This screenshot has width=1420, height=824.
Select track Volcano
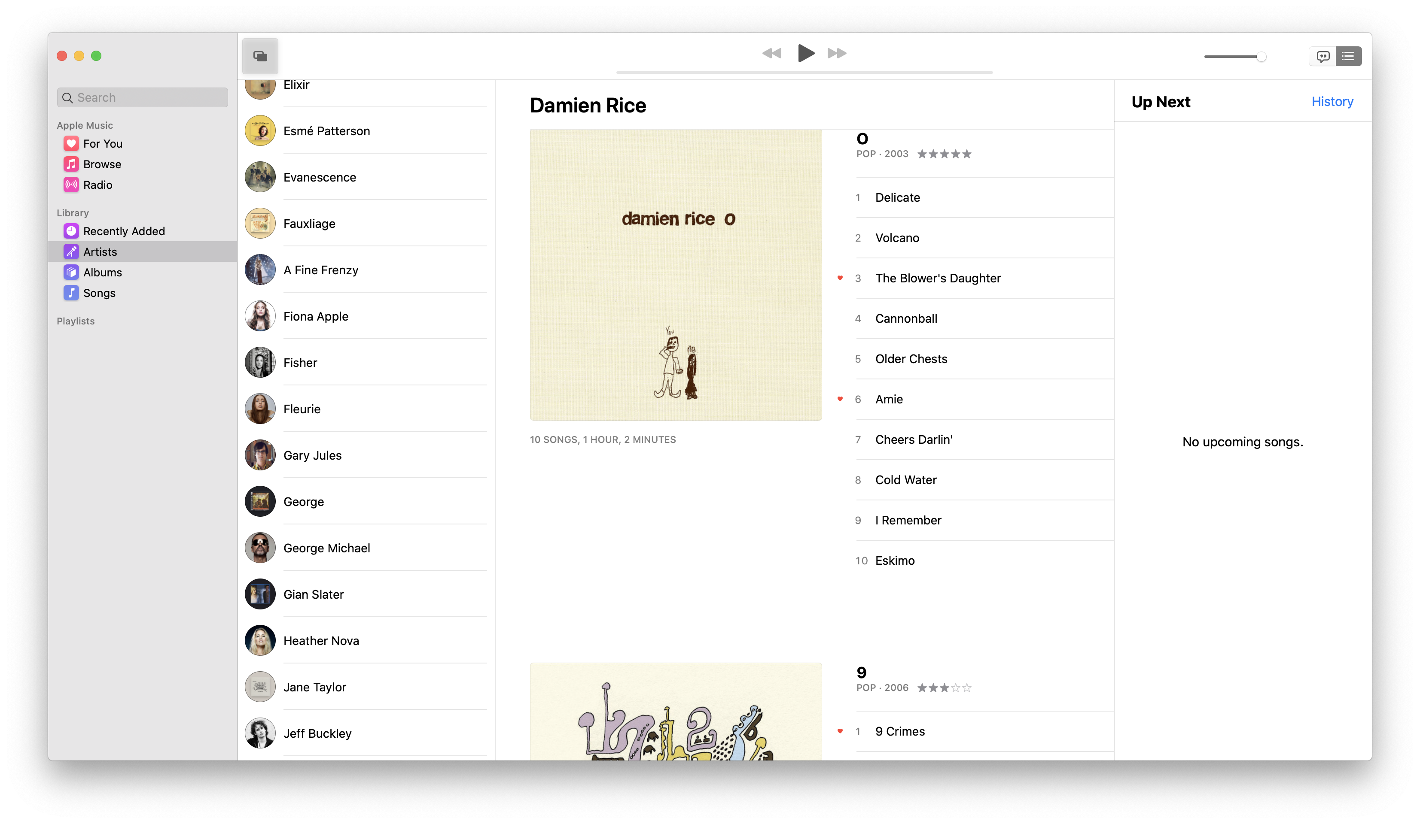pyautogui.click(x=984, y=238)
